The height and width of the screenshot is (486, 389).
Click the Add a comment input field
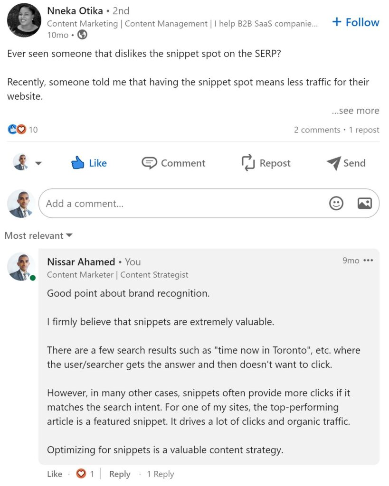pos(142,203)
